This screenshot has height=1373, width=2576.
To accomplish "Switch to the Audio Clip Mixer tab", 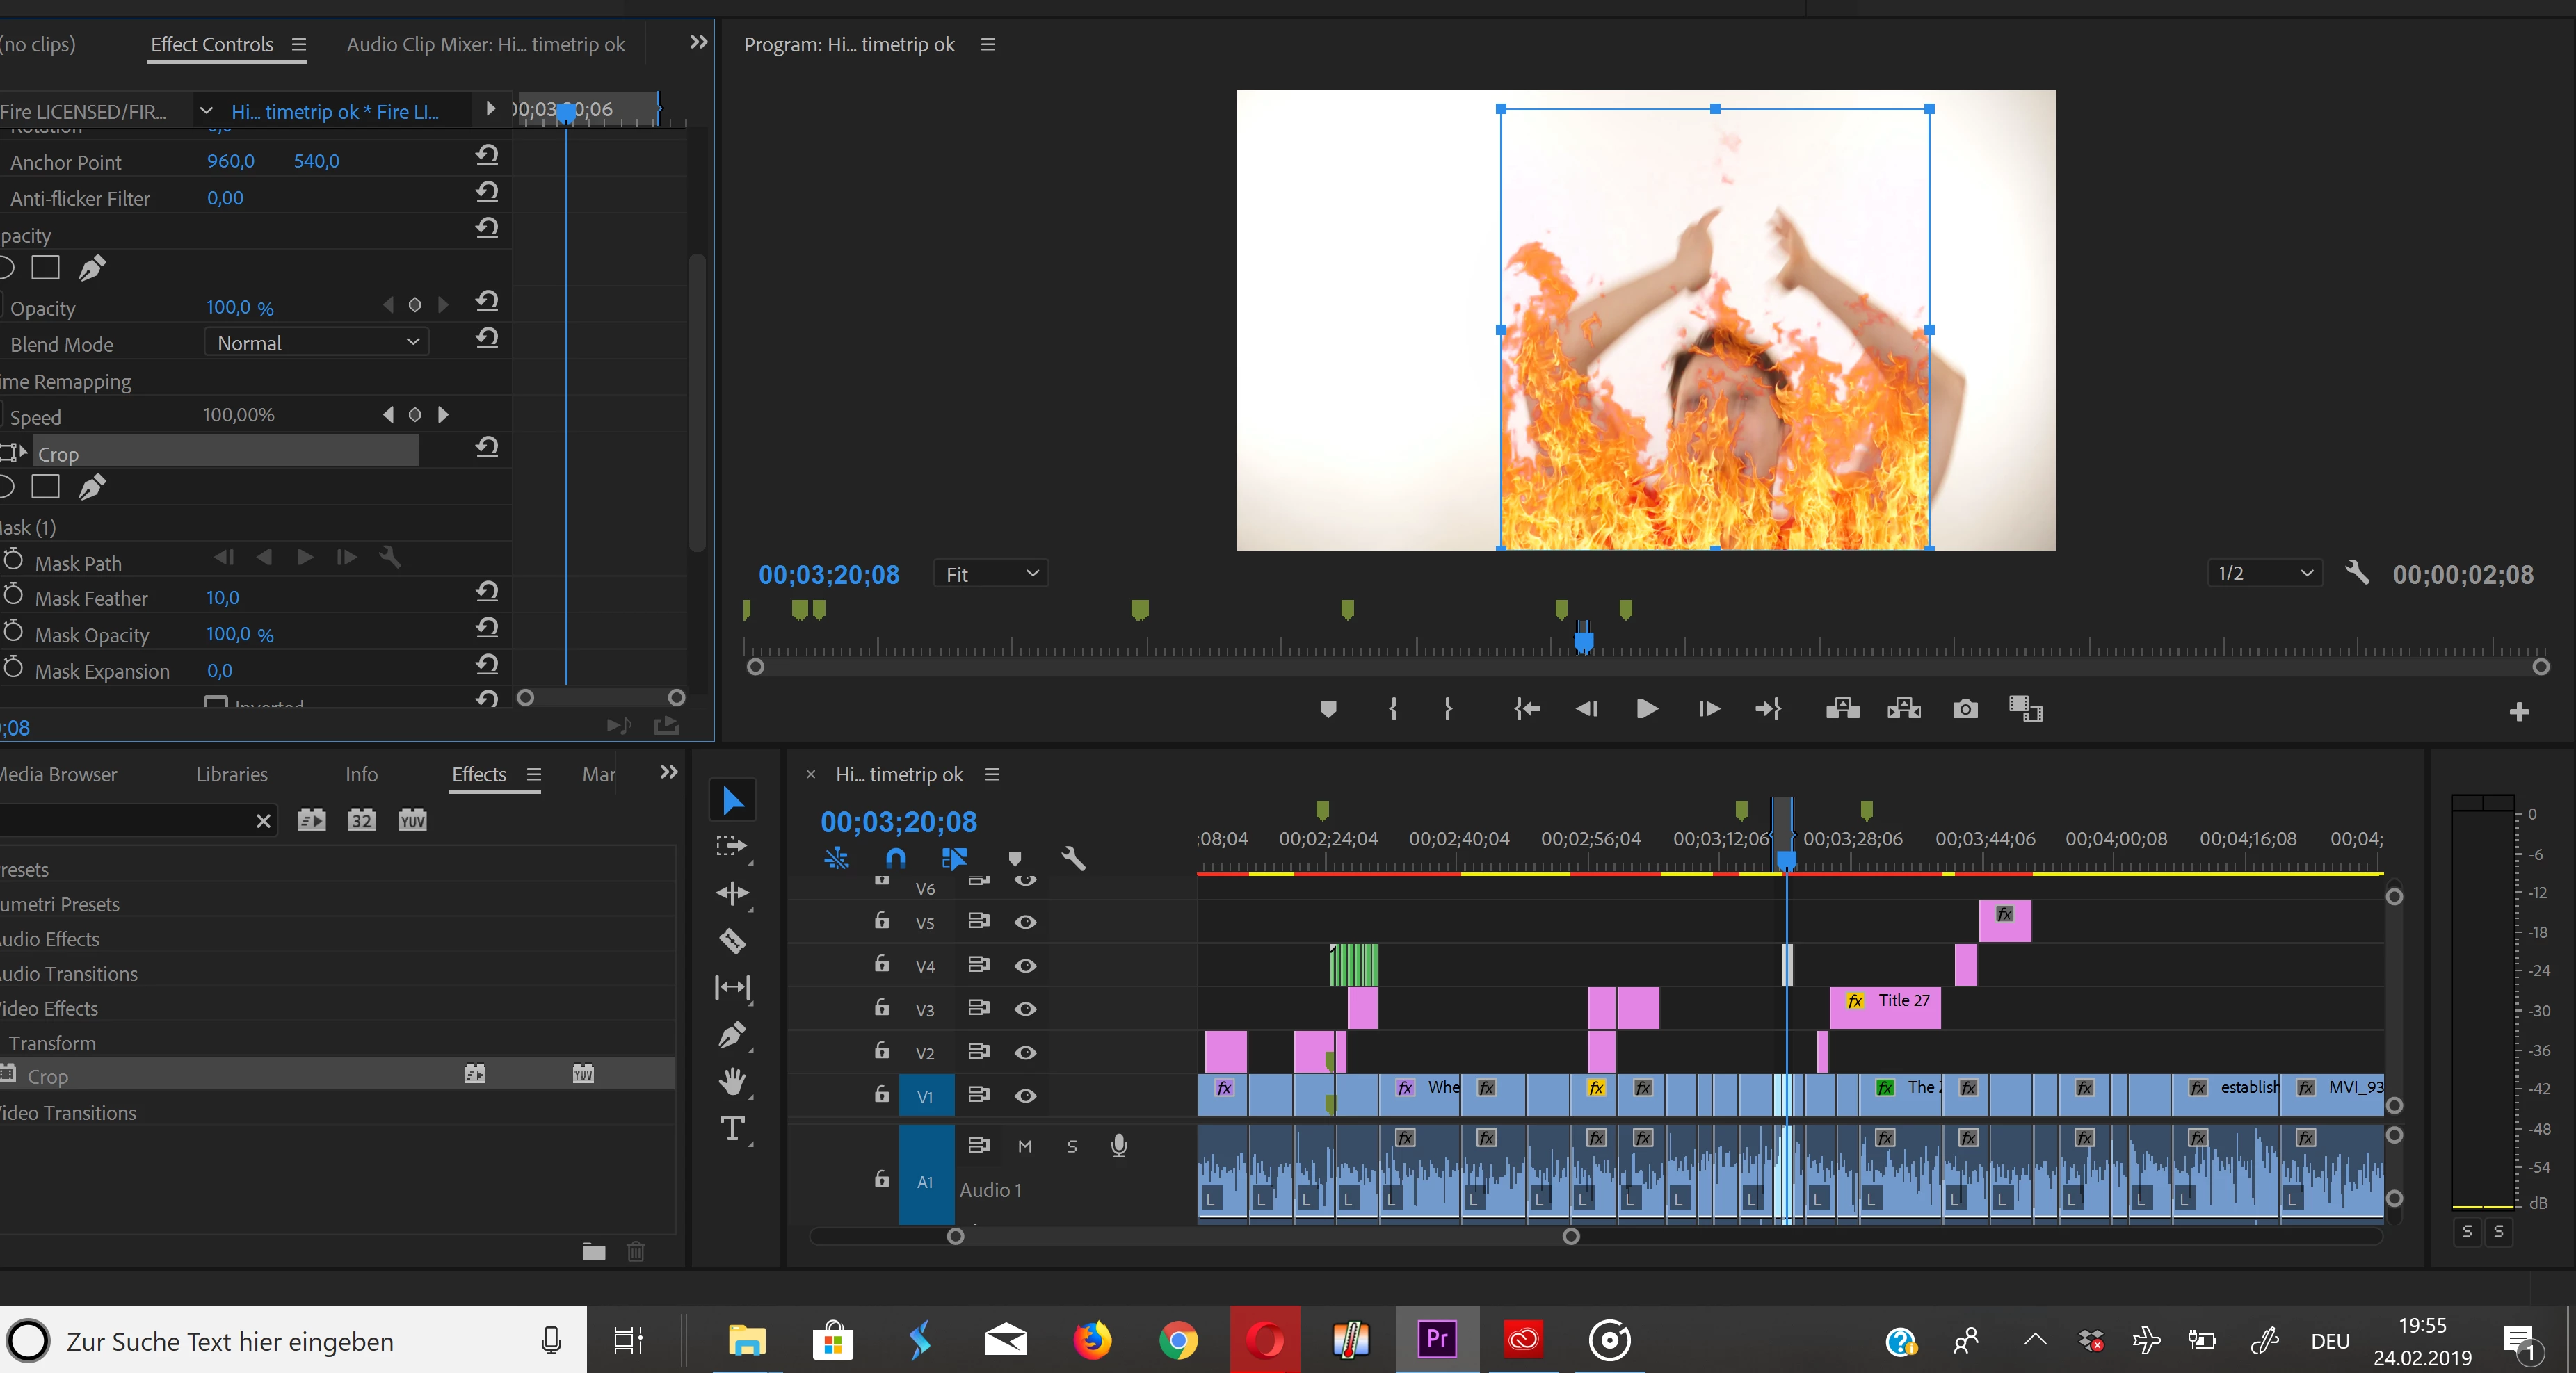I will pos(485,45).
